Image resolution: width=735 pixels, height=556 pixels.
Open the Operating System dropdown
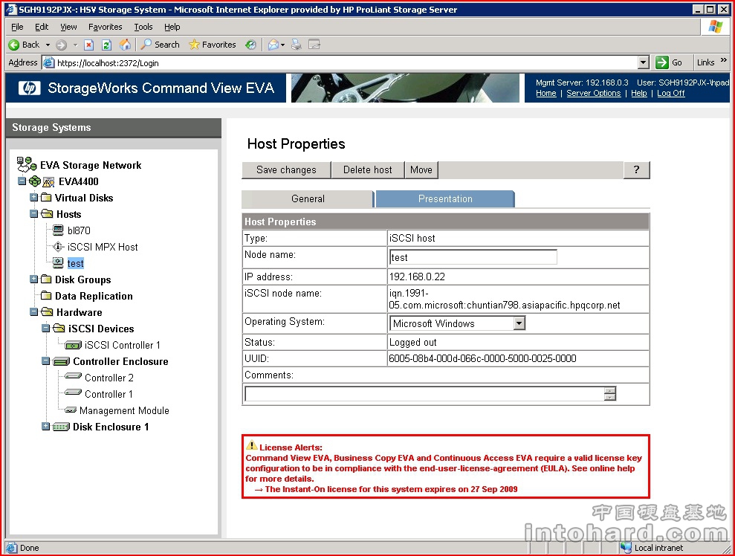coord(519,323)
